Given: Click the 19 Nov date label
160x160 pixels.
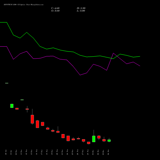Looking at the screenshot, I should (52, 152).
